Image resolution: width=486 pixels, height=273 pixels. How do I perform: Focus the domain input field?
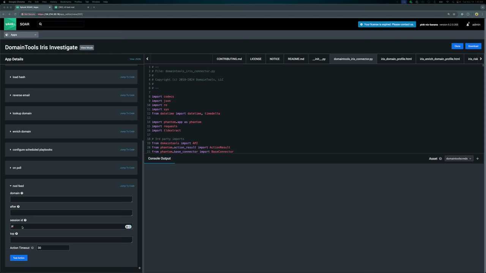(x=71, y=199)
